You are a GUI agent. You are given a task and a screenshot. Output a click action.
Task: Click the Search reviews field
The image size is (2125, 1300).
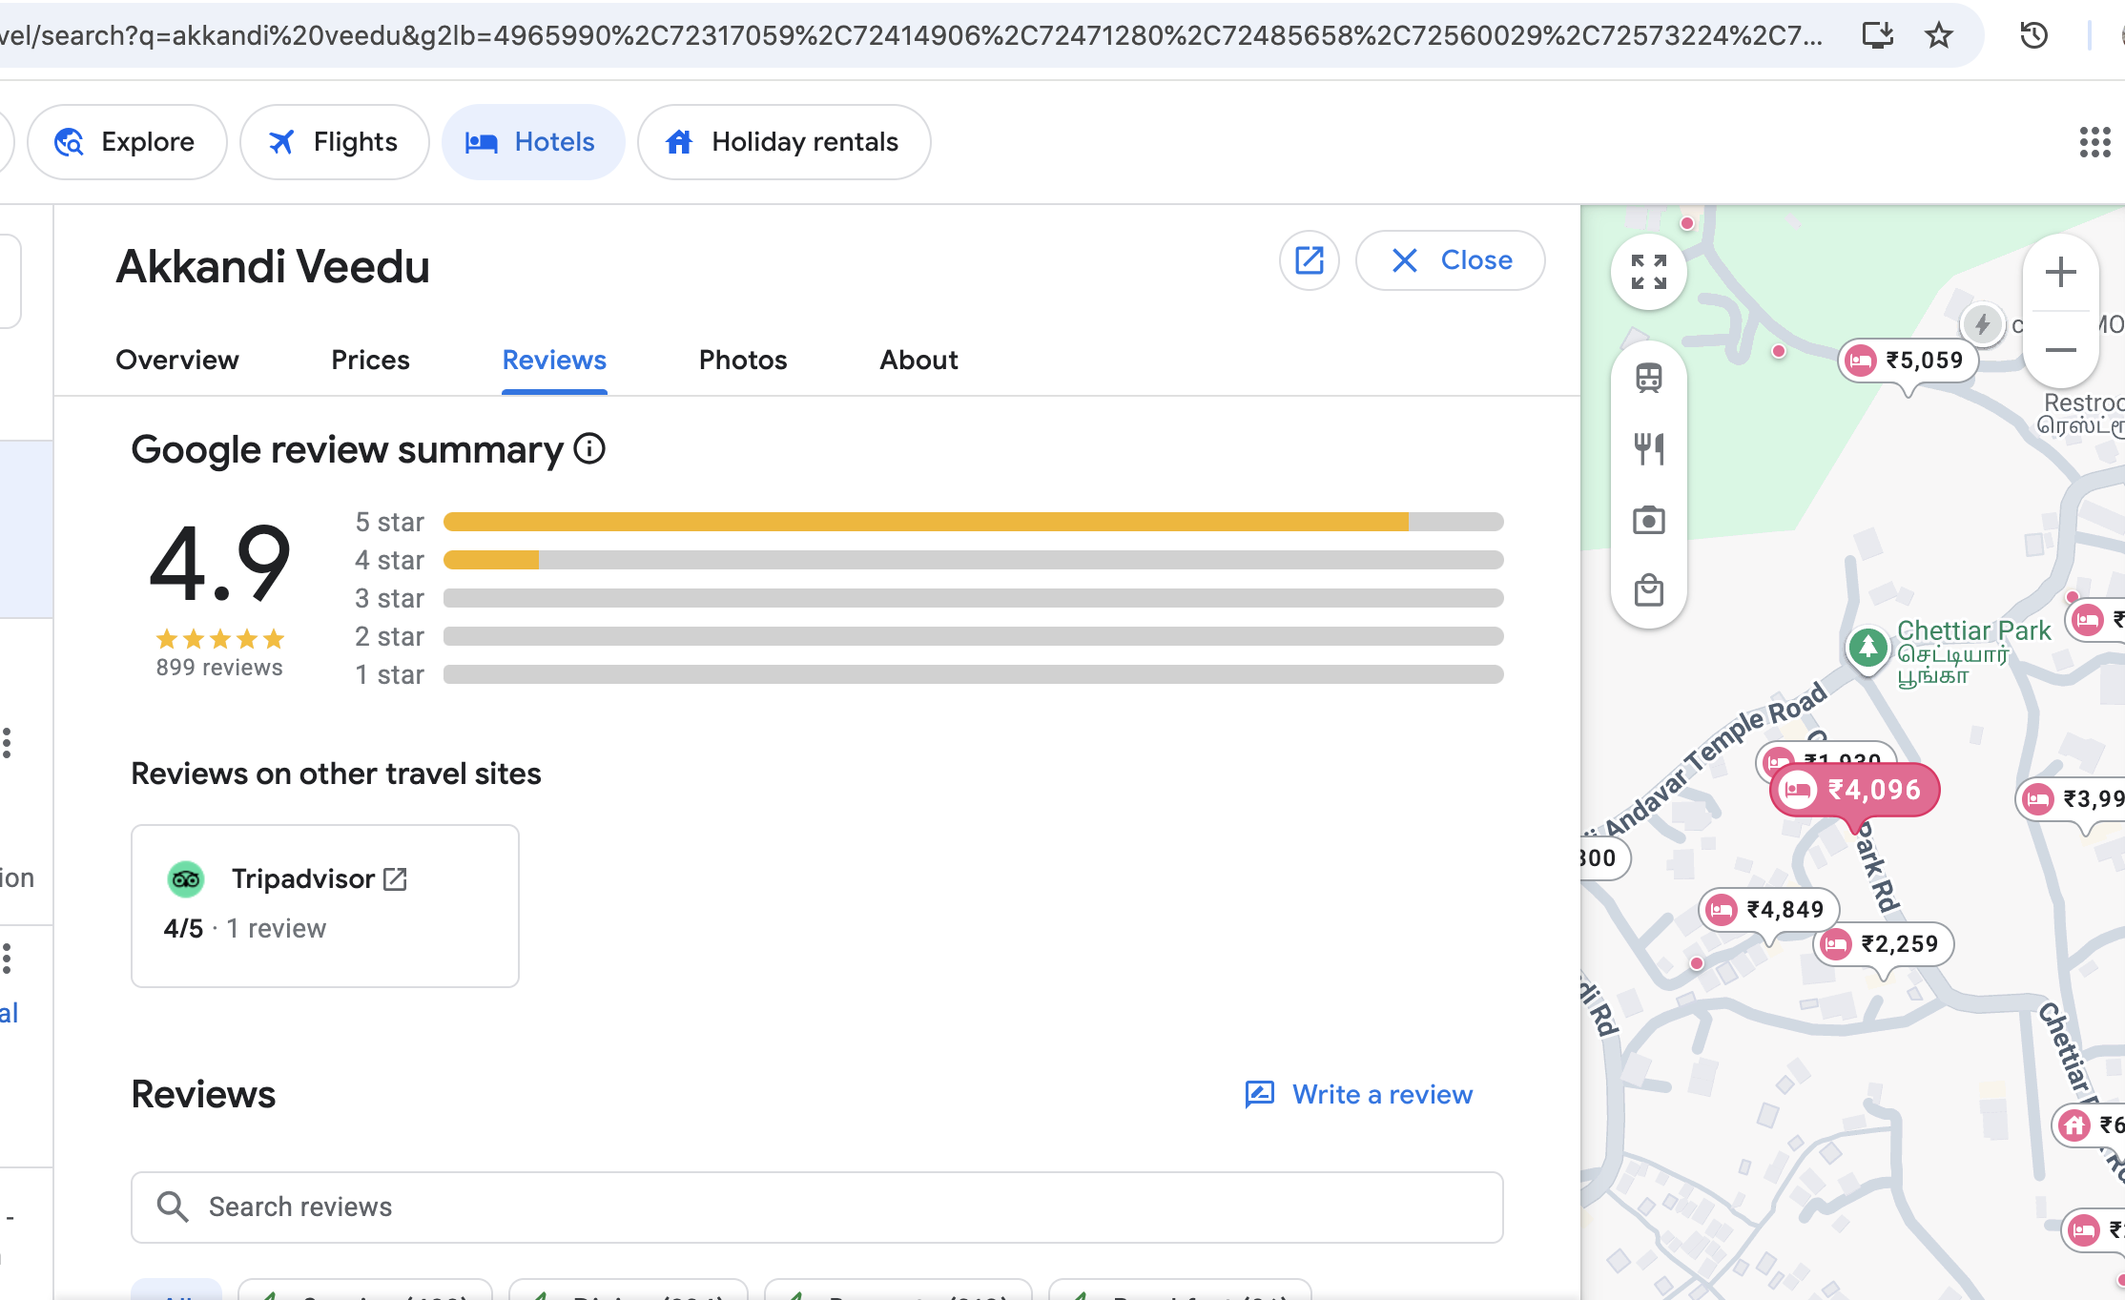click(x=816, y=1207)
